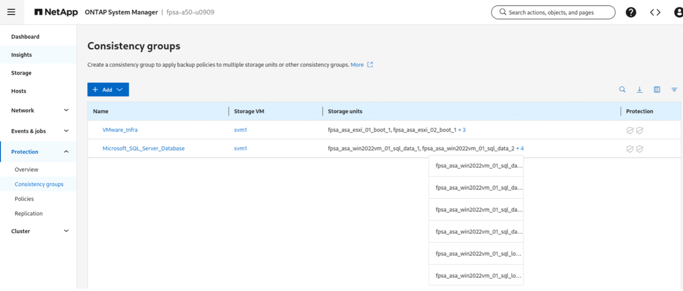
Task: Open the hamburger navigation menu
Action: point(11,12)
